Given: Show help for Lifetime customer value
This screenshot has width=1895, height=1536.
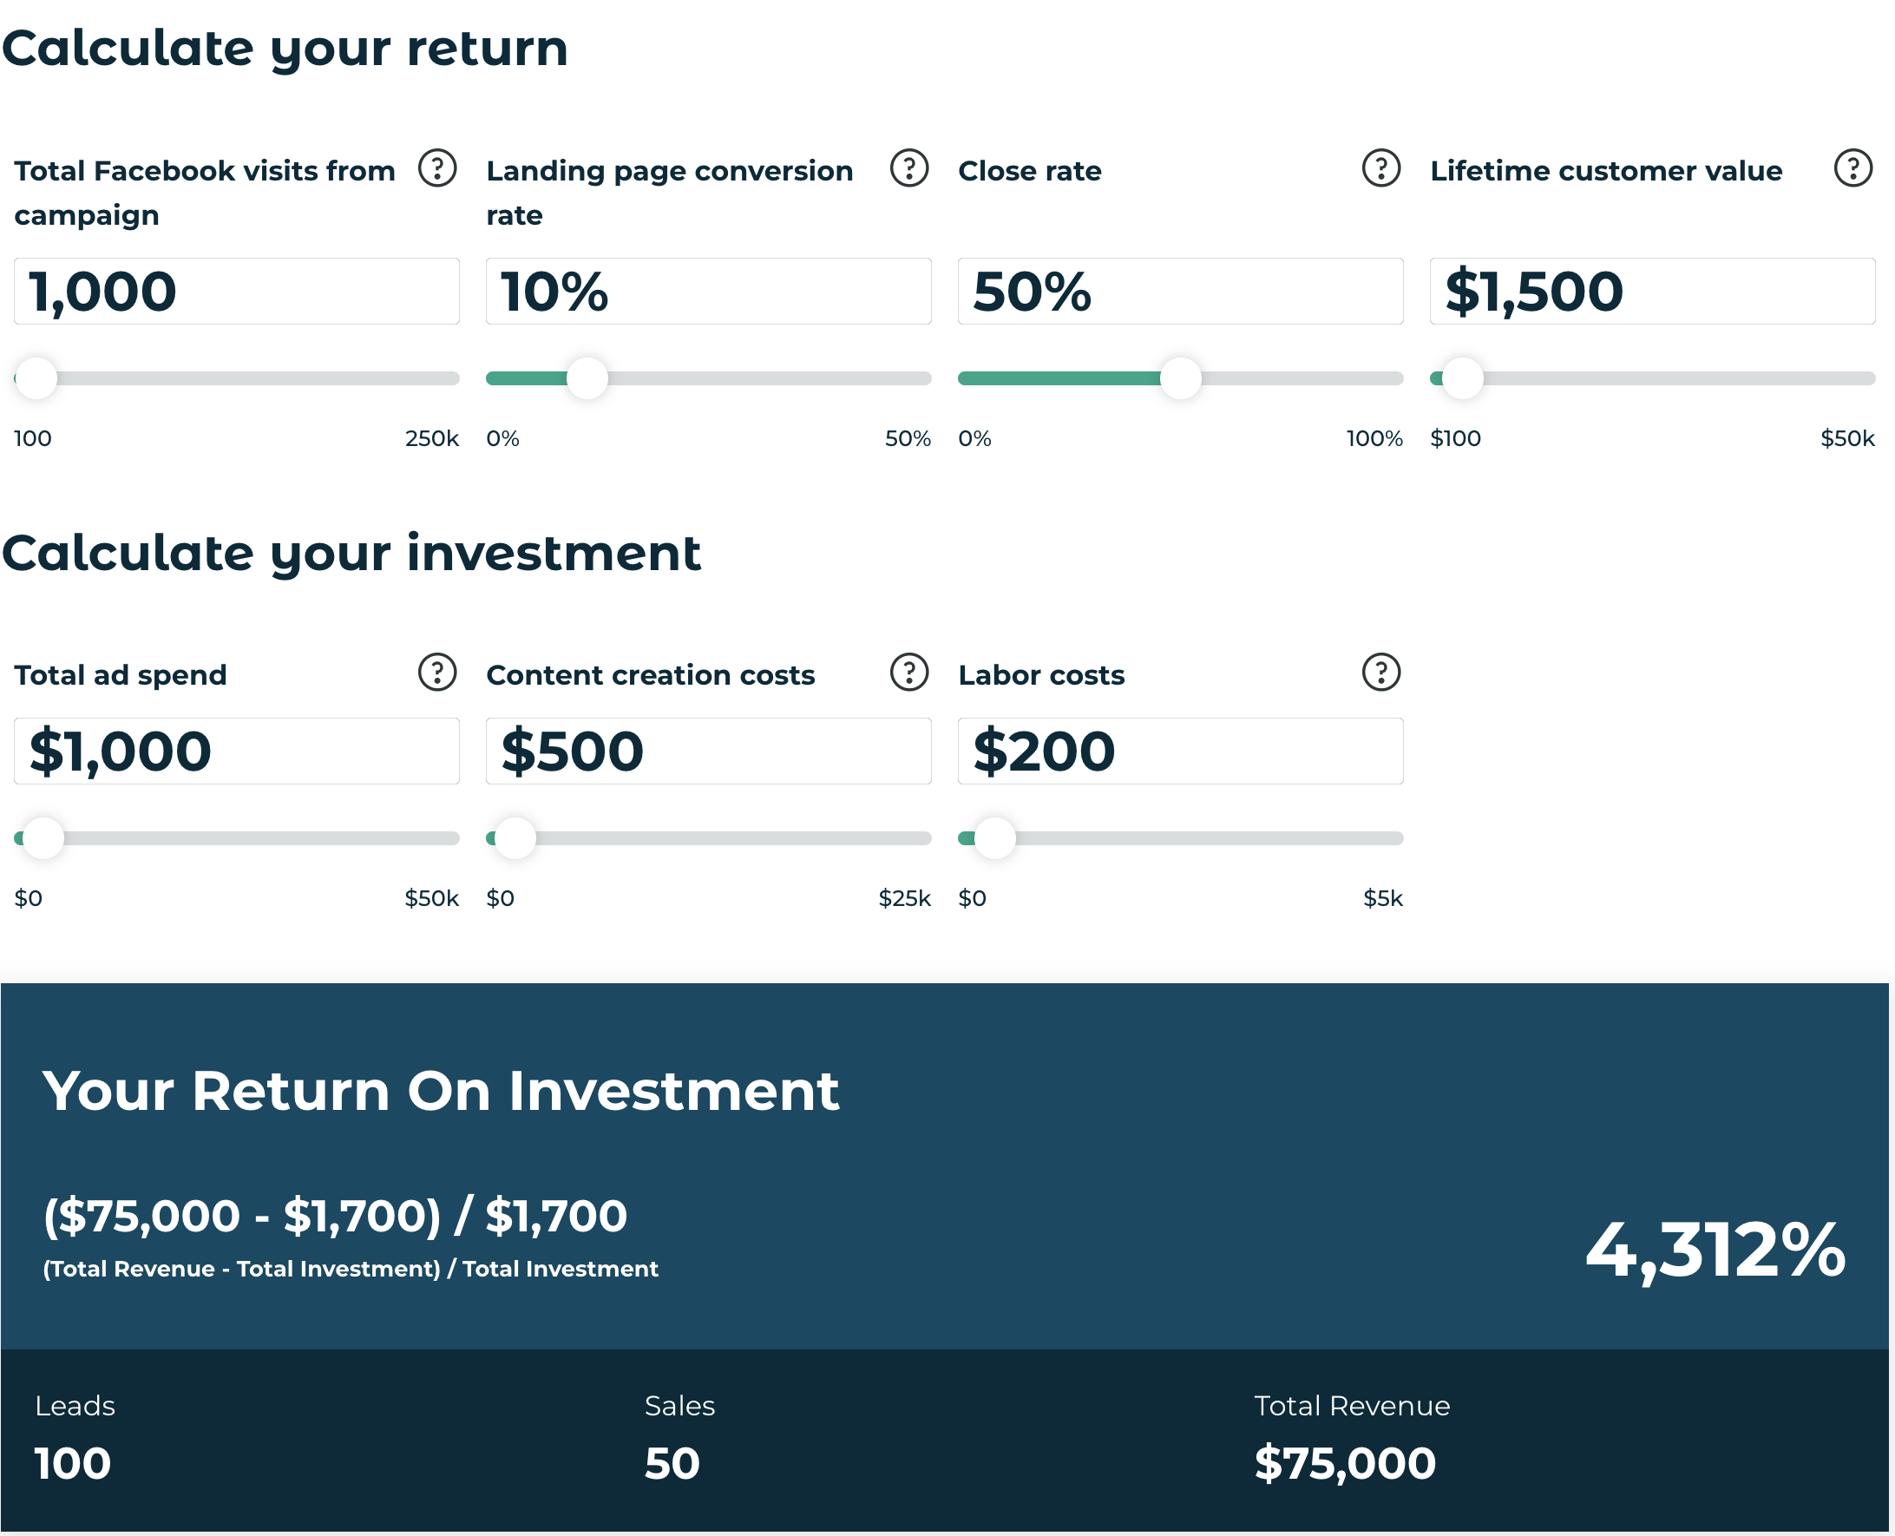Looking at the screenshot, I should tap(1853, 168).
